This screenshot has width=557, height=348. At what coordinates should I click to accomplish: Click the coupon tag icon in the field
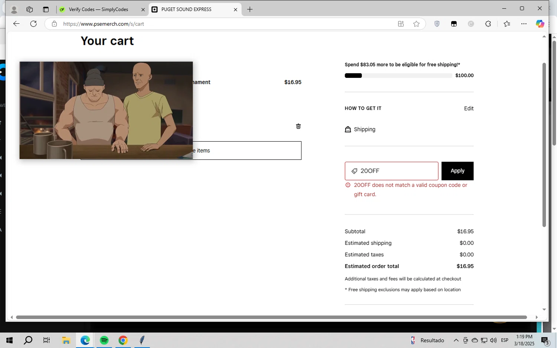pos(354,171)
